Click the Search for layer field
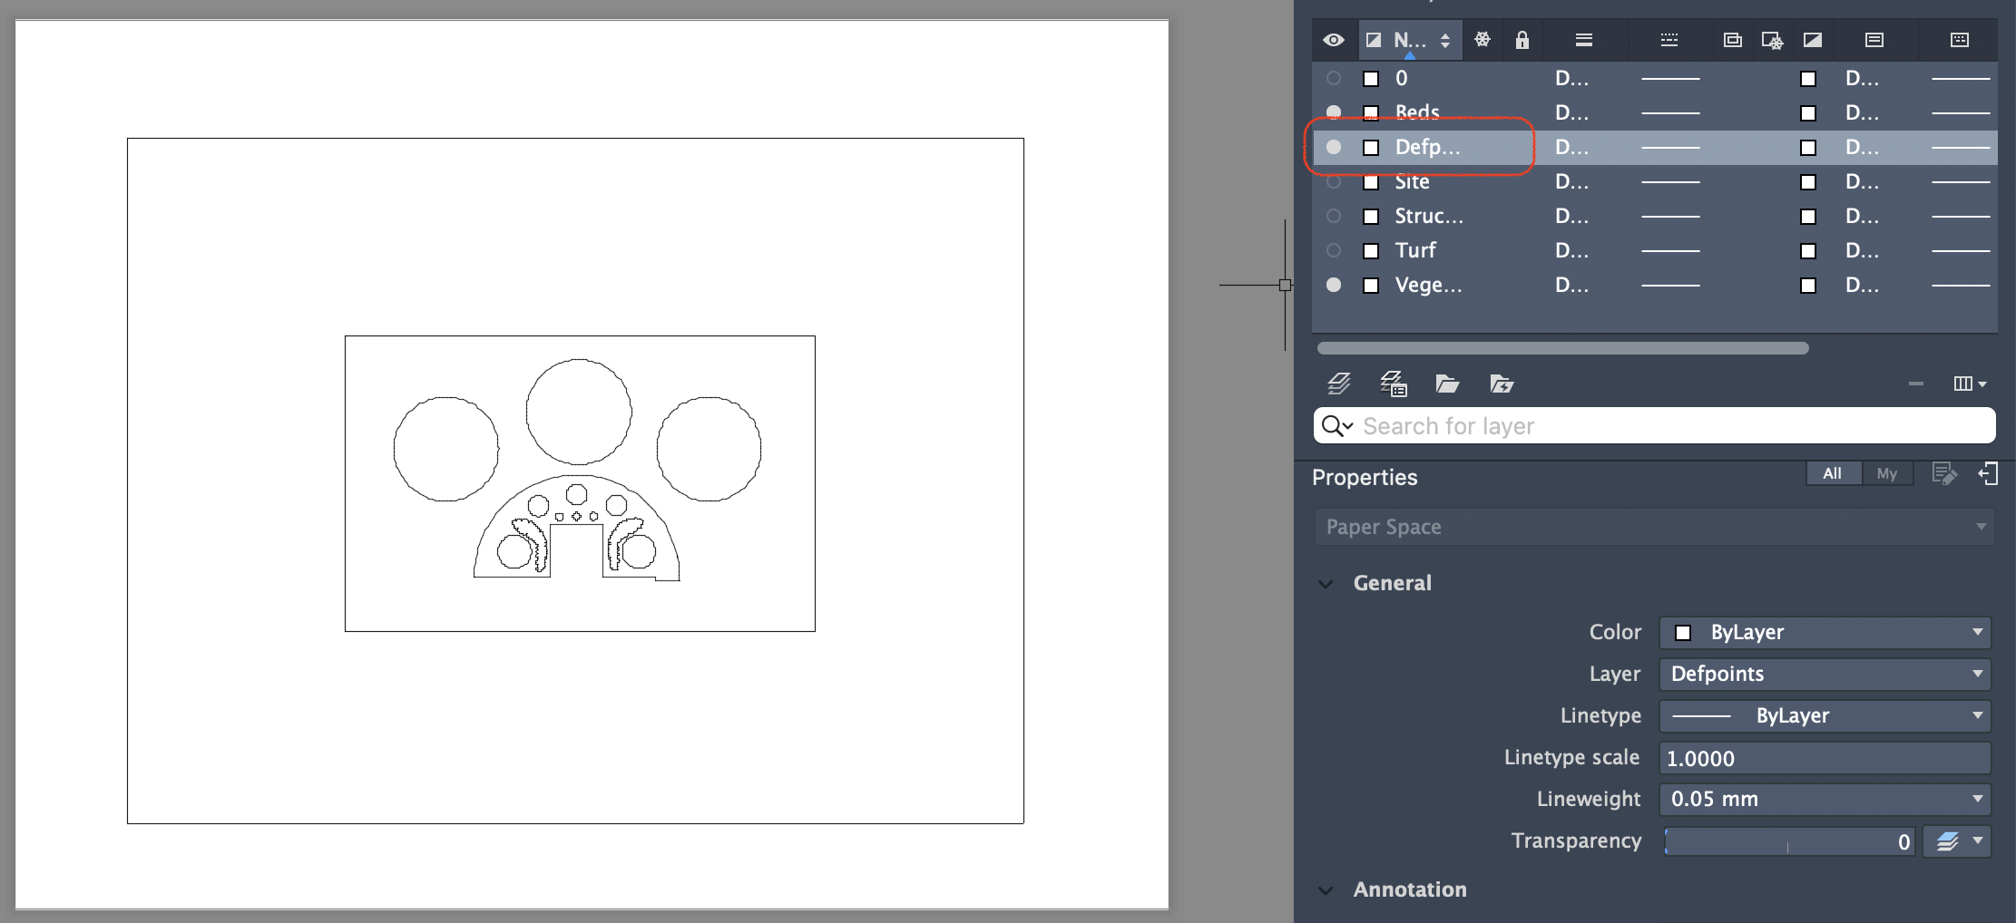Image resolution: width=2016 pixels, height=923 pixels. [x=1654, y=425]
